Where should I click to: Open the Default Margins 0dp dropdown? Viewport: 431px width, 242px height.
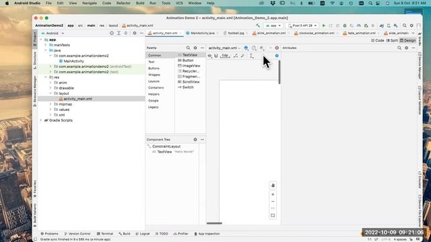coord(225,56)
